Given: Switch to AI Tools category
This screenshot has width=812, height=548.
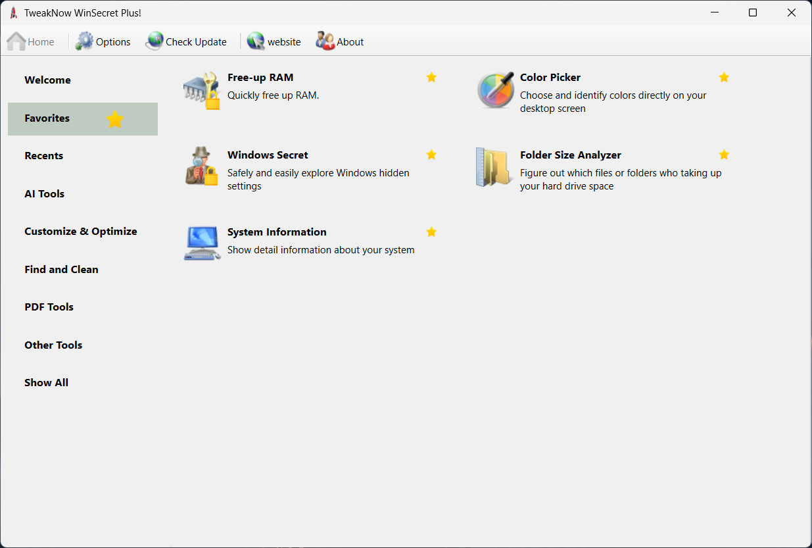Looking at the screenshot, I should coord(45,194).
